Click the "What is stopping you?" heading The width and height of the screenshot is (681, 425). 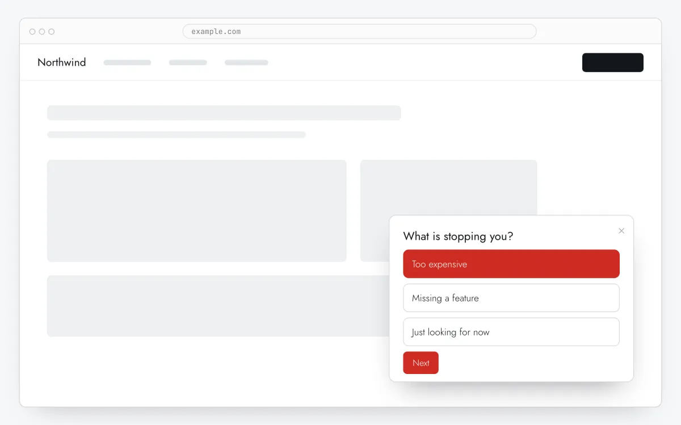pos(458,236)
